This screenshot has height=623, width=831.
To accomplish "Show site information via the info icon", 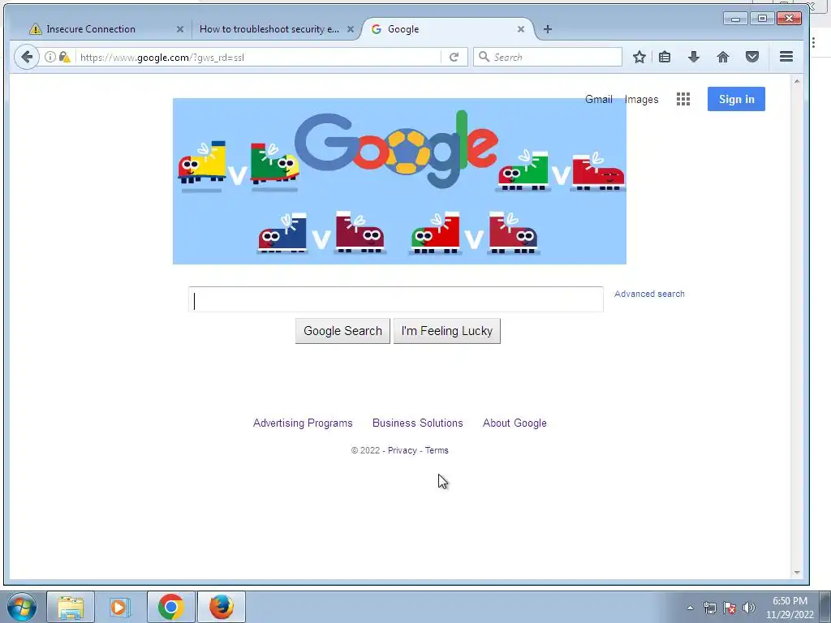I will 50,58.
